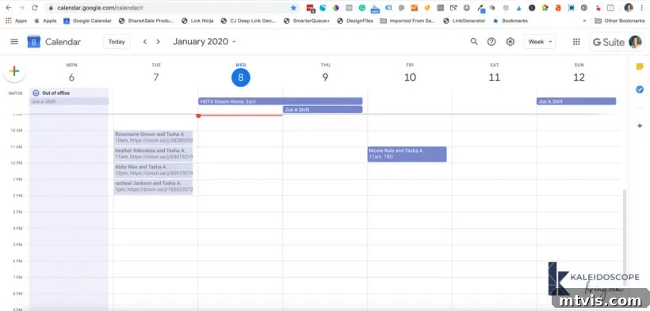Open the main hamburger menu
This screenshot has height=311, width=650.
14,41
